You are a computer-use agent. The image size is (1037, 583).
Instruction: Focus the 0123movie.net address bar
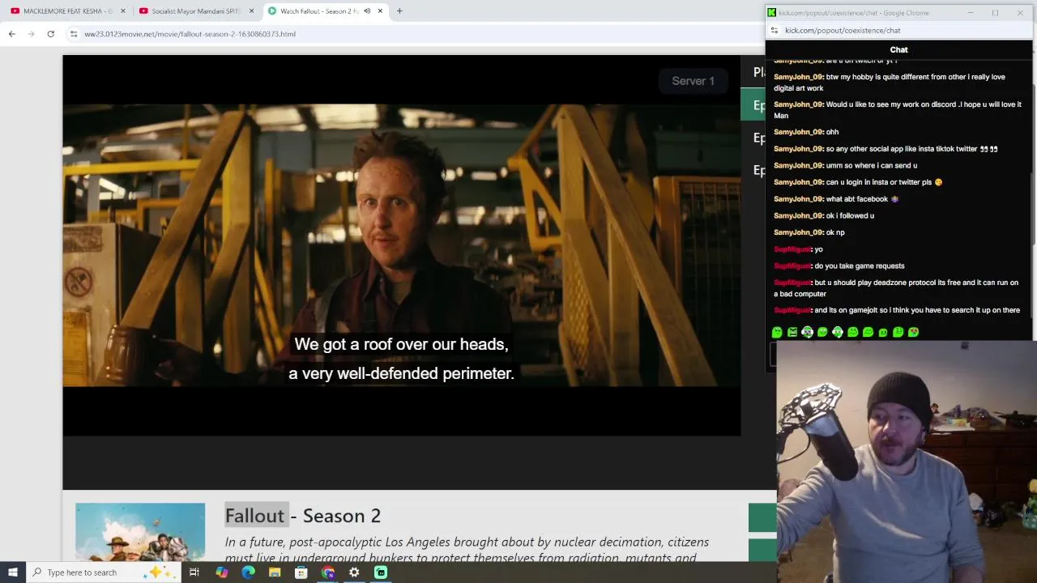405,34
